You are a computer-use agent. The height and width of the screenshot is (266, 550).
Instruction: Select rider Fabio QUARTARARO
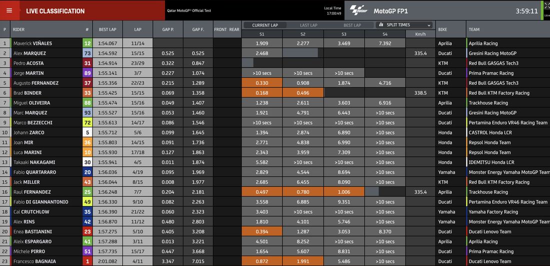(x=34, y=172)
